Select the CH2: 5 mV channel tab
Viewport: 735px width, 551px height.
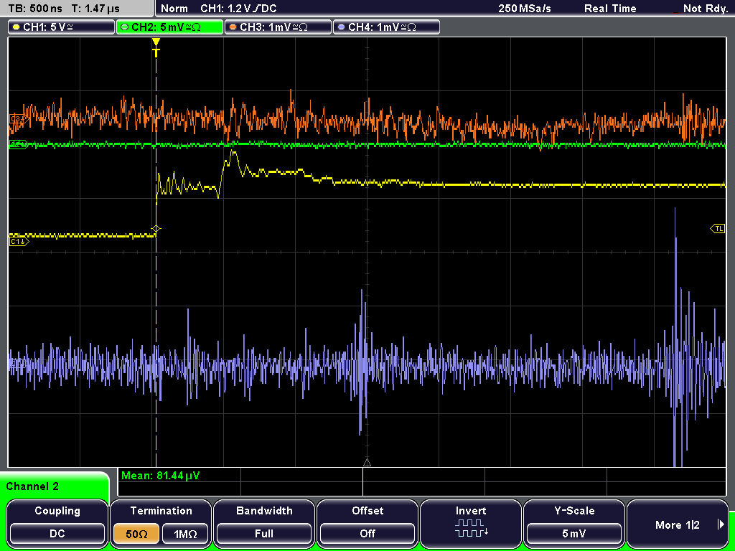169,27
